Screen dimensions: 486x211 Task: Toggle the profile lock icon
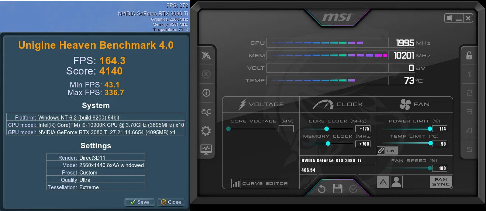click(469, 56)
